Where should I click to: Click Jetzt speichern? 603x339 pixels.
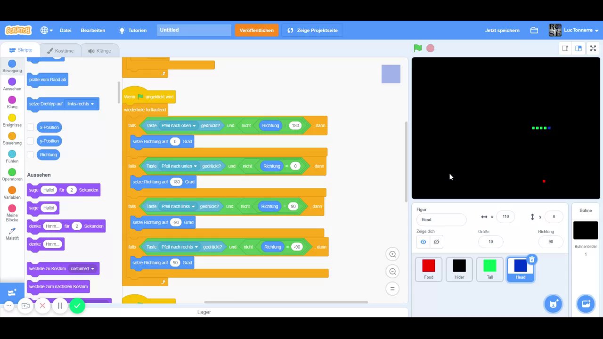click(x=502, y=30)
